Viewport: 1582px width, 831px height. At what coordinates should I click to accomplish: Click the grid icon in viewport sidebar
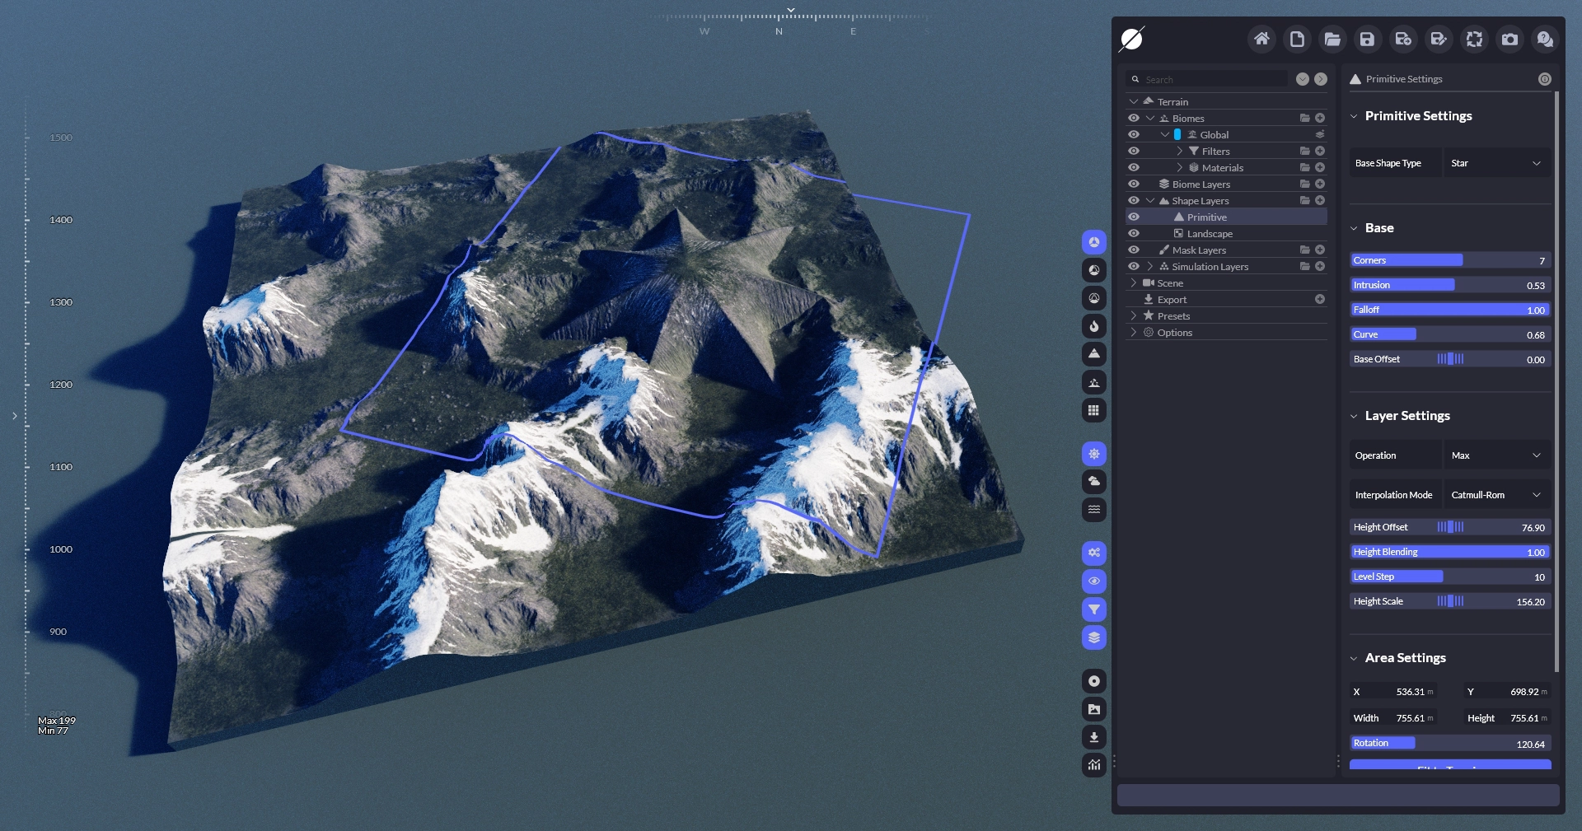pyautogui.click(x=1093, y=410)
